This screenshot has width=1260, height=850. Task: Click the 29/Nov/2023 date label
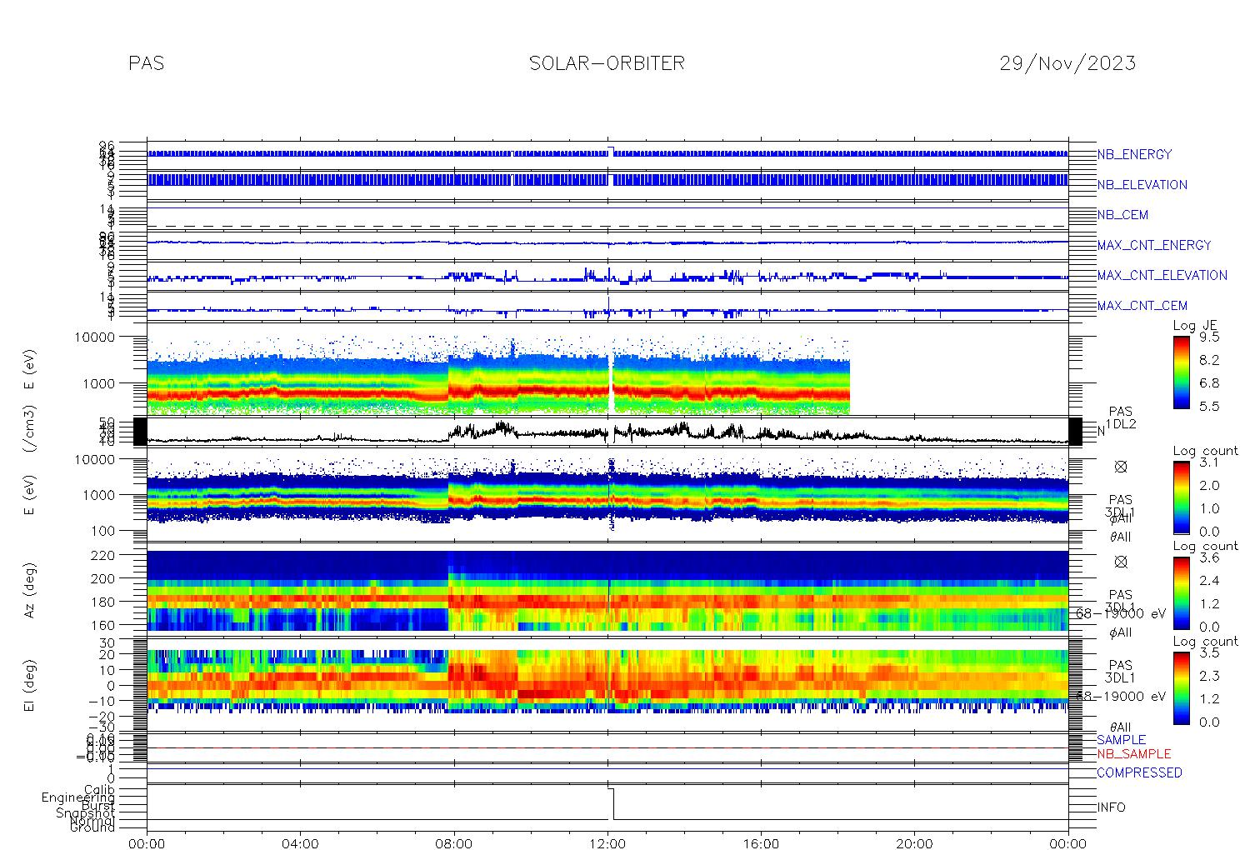pos(1067,63)
